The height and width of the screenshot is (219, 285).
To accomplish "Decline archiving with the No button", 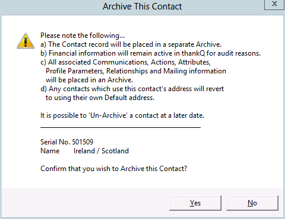I will (x=252, y=203).
